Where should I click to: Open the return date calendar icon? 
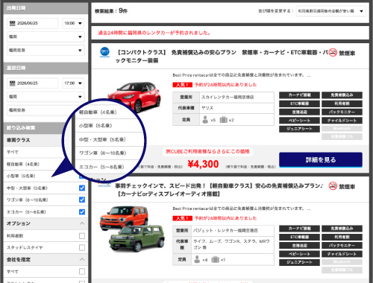pos(12,83)
